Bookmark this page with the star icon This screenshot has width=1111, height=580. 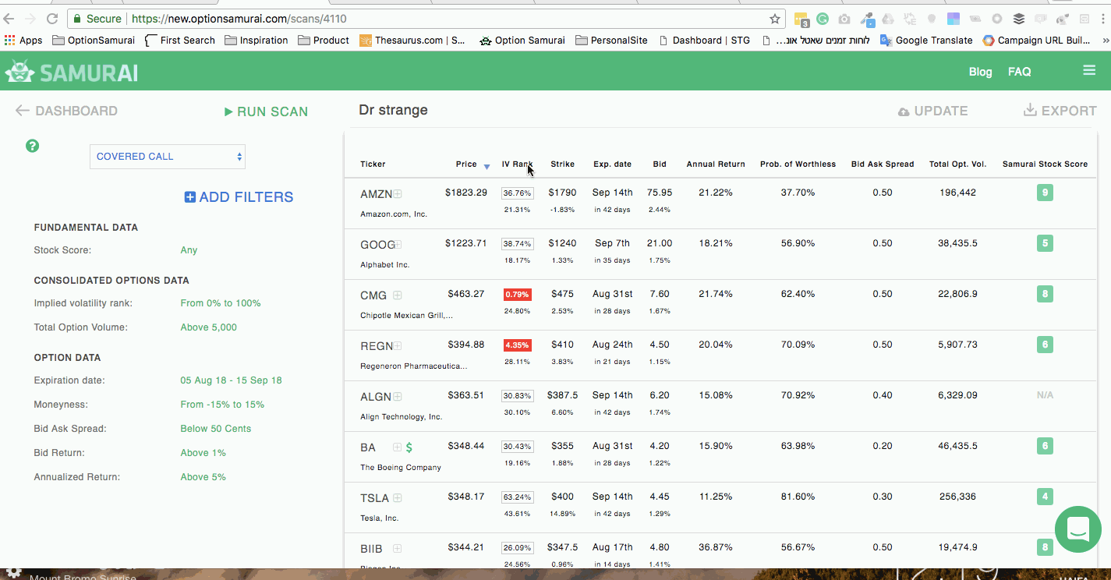coord(775,19)
